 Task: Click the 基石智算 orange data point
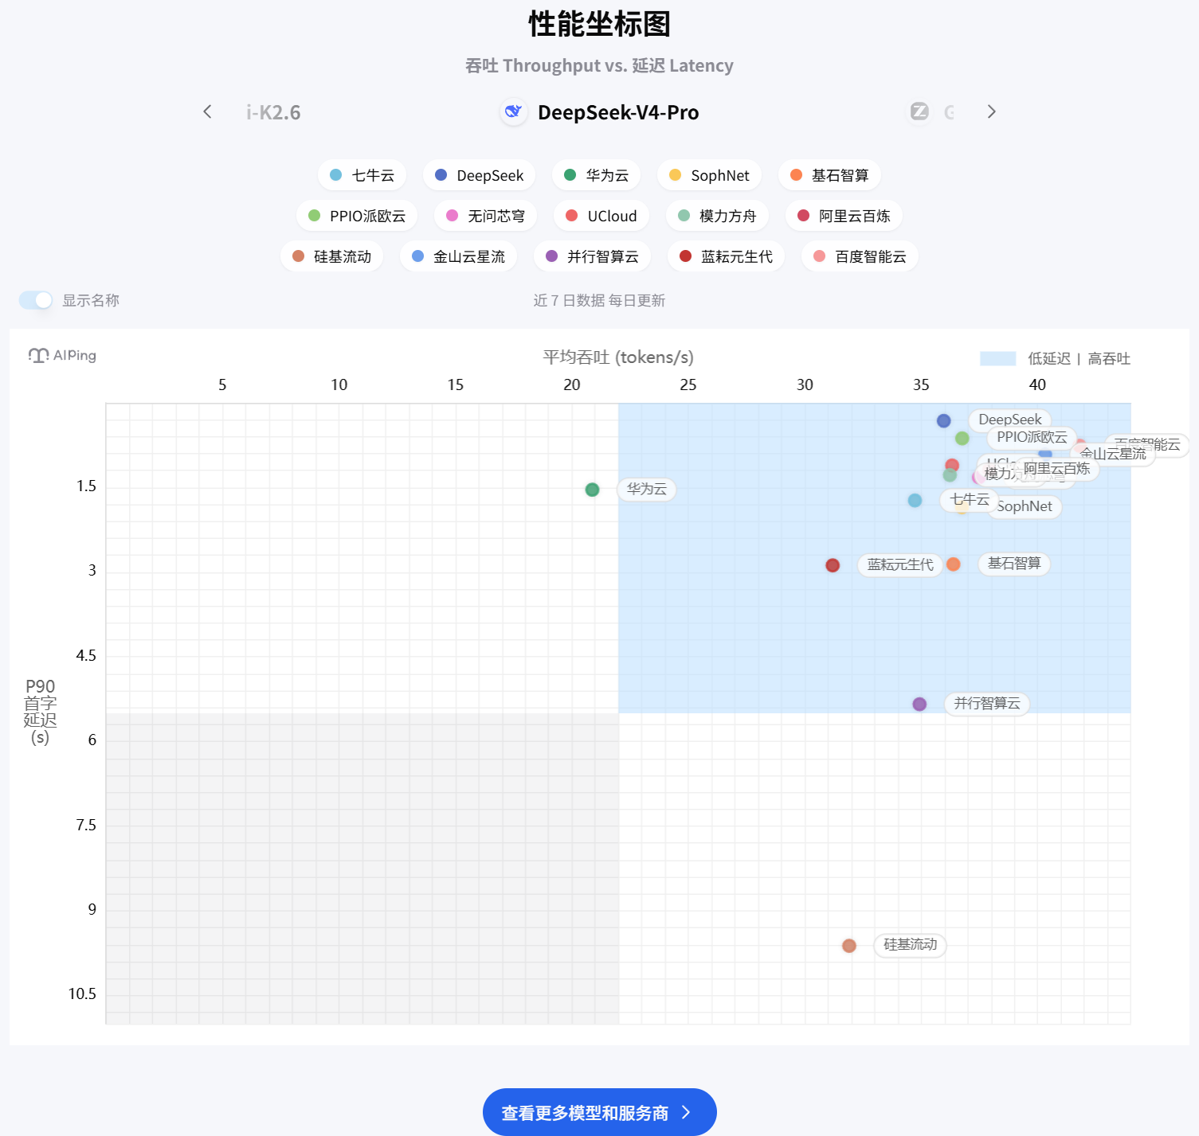[953, 564]
